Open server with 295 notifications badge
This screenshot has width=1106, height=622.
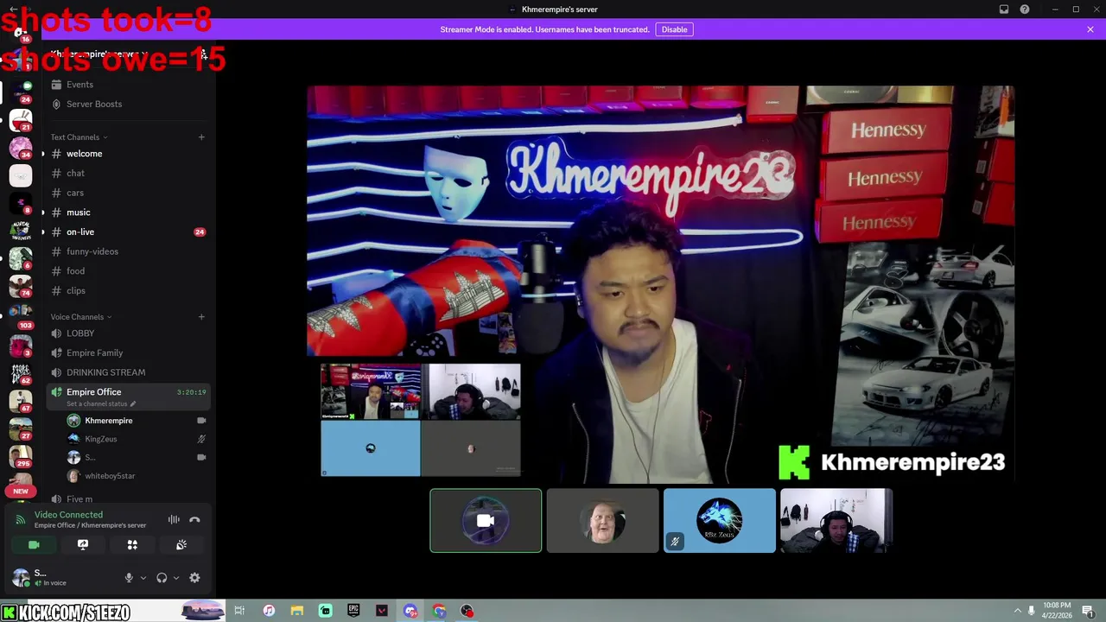click(x=21, y=455)
